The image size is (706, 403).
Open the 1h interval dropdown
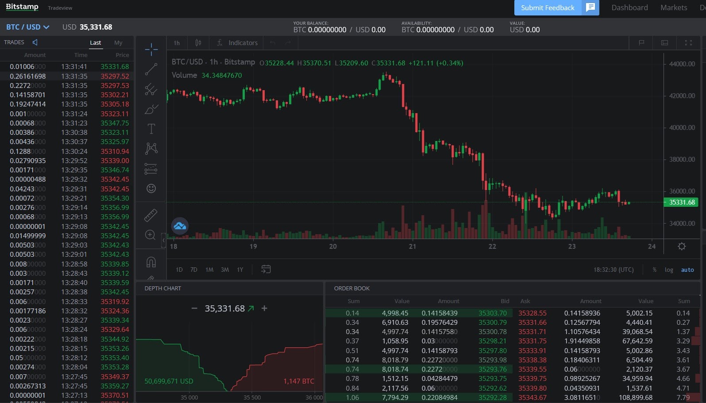(177, 43)
